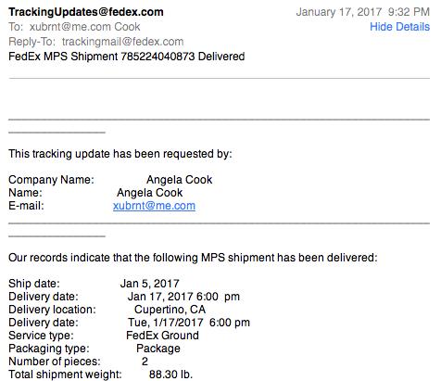
Task: Click recipient xubrnt@me.com in To field
Action: pos(69,27)
